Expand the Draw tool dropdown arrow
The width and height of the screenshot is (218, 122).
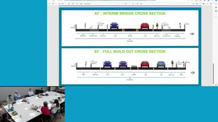[x=66, y=4]
